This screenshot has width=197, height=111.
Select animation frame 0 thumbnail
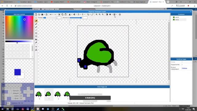click(39, 94)
